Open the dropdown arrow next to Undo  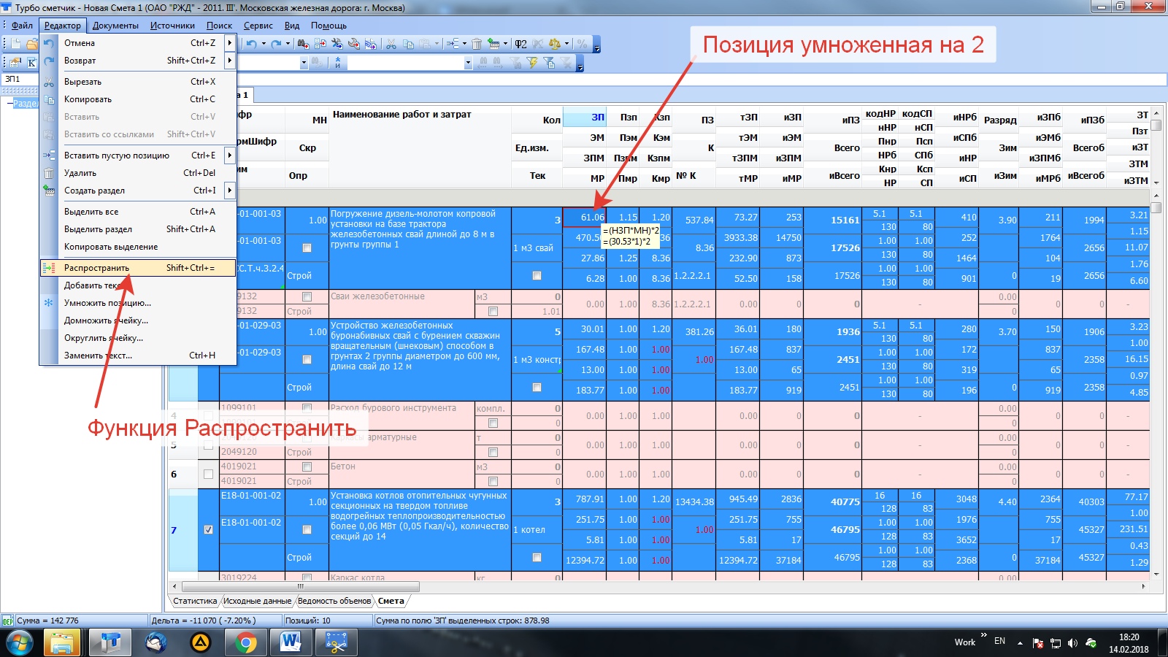264,44
